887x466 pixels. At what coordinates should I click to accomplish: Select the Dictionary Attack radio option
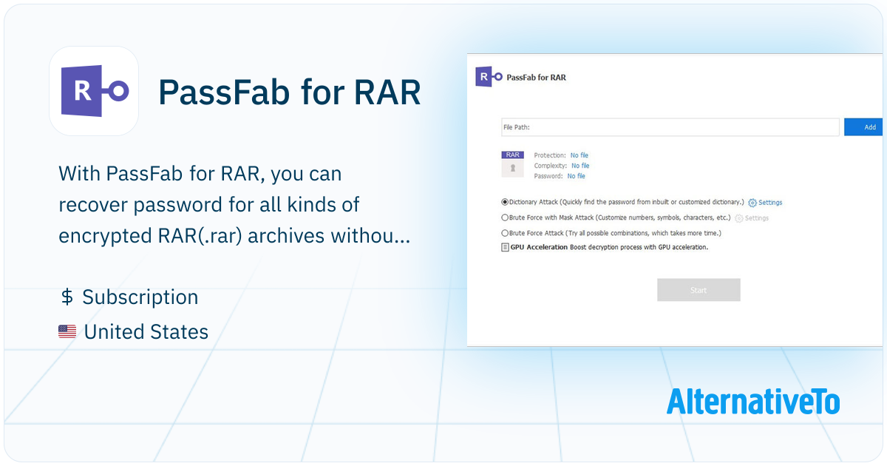click(x=505, y=202)
